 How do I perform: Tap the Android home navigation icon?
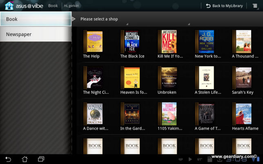point(25,159)
